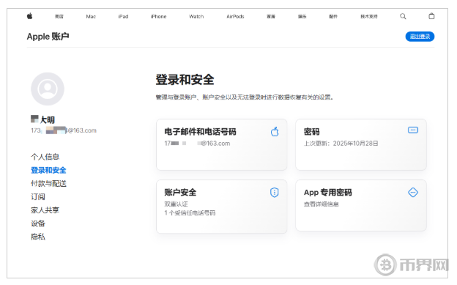457x285 pixels.
Task: Click the 1 个受信任电话号码 text
Action: (x=190, y=213)
